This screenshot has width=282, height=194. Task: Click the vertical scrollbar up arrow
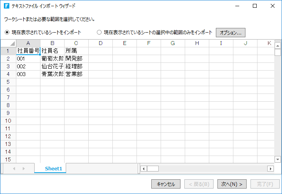(278, 46)
